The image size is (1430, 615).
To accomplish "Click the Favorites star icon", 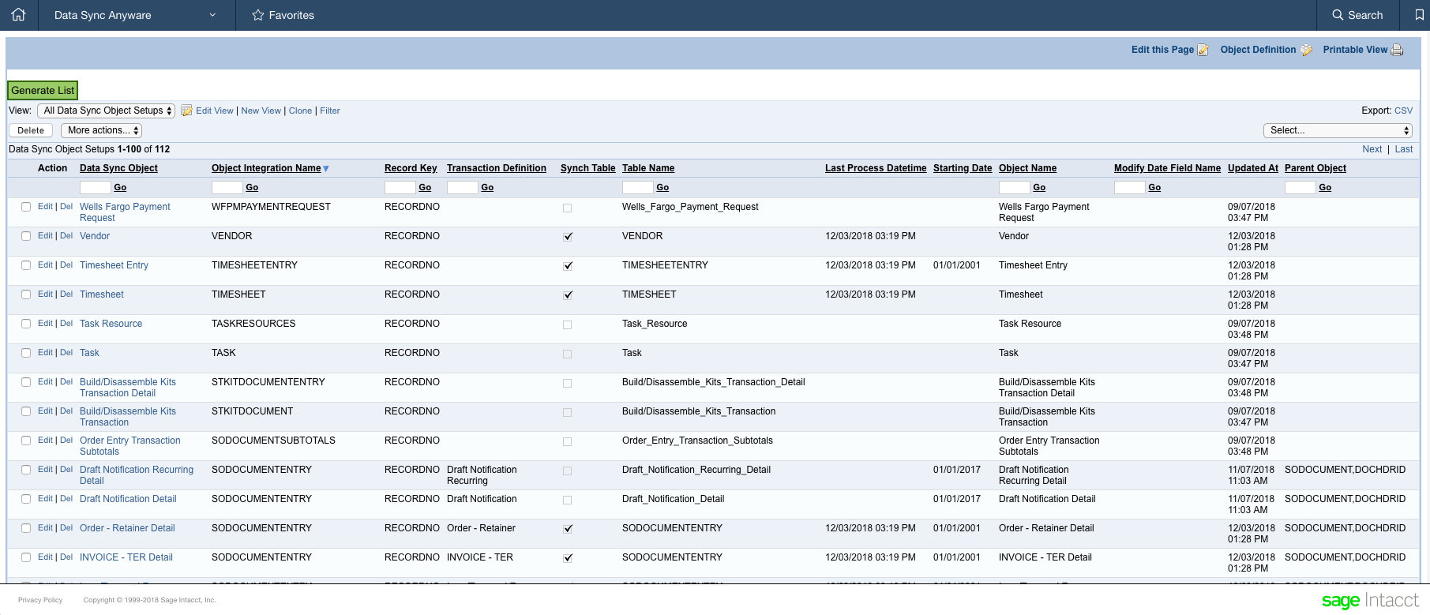I will (x=257, y=15).
